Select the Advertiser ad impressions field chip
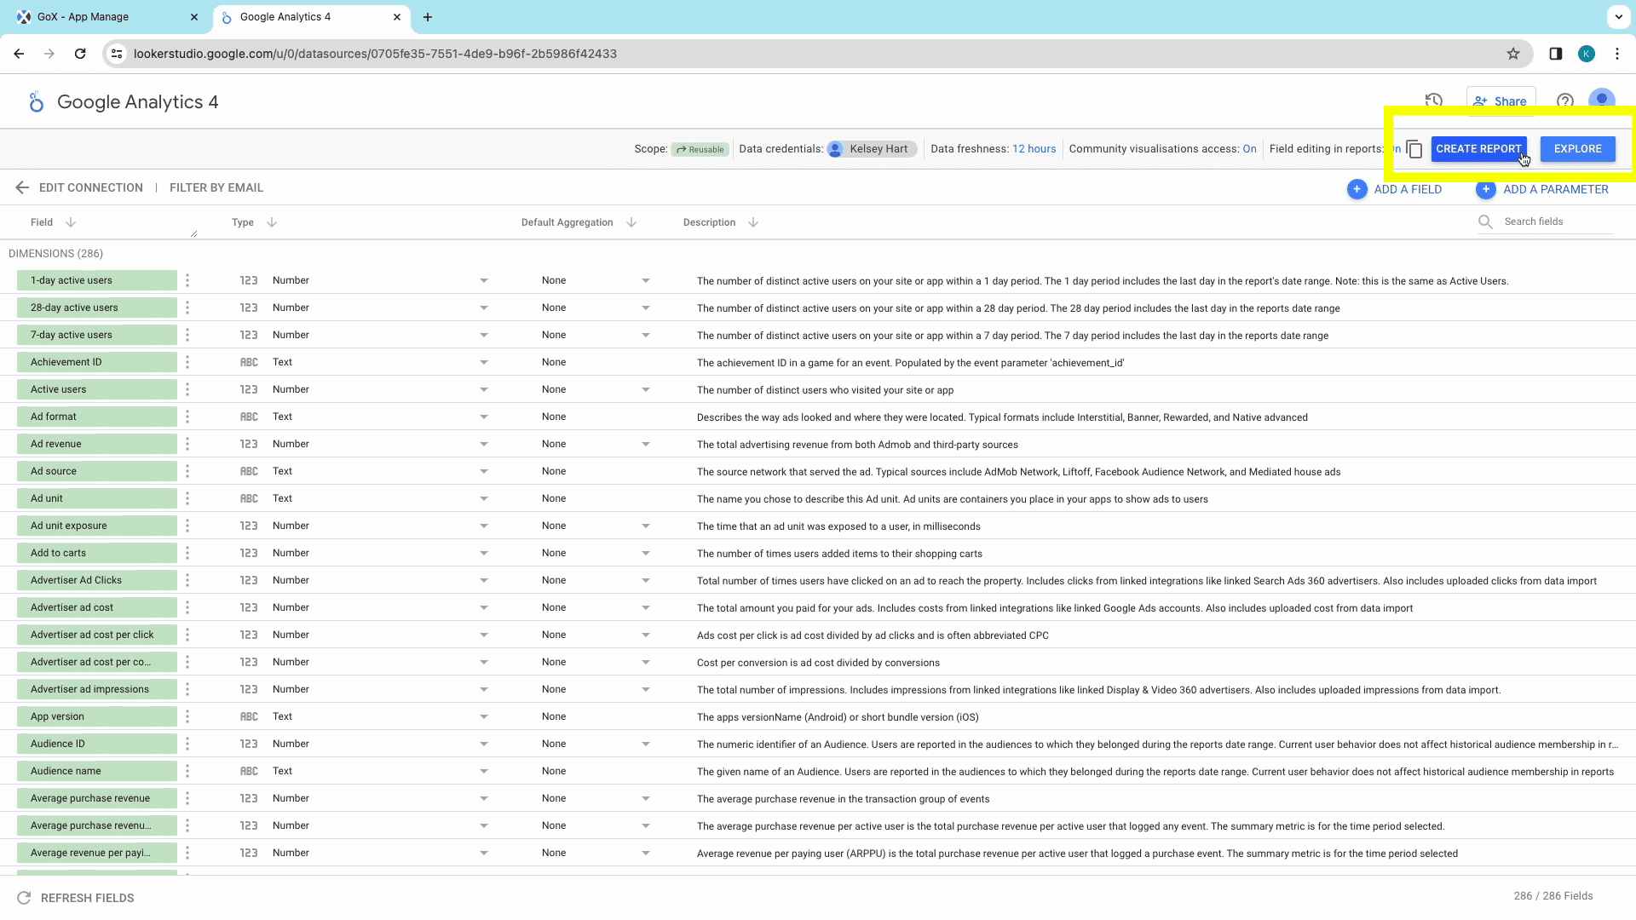Viewport: 1636px width, 920px height. 96,689
